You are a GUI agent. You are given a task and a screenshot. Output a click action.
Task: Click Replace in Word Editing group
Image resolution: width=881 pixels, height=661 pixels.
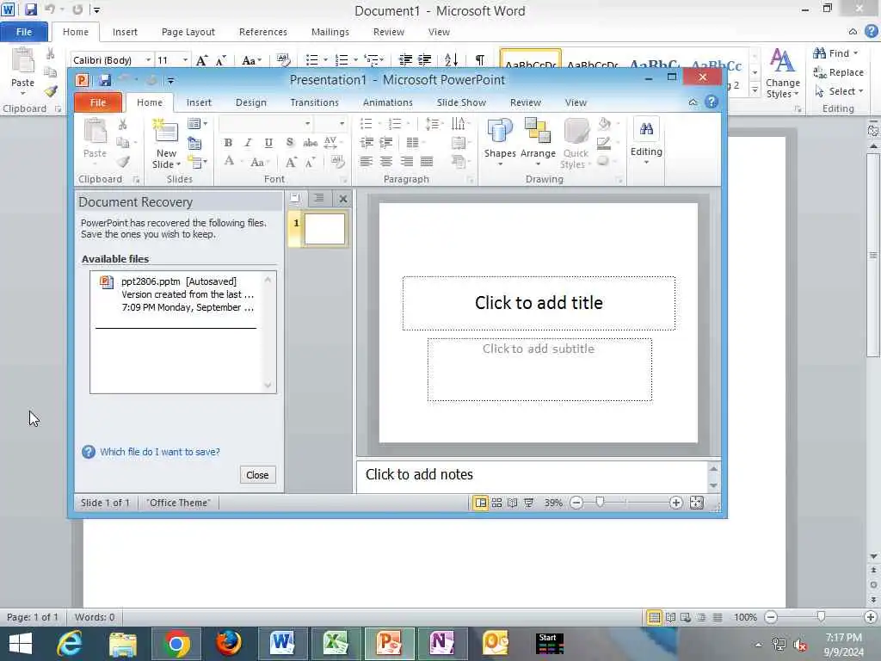[x=838, y=72]
